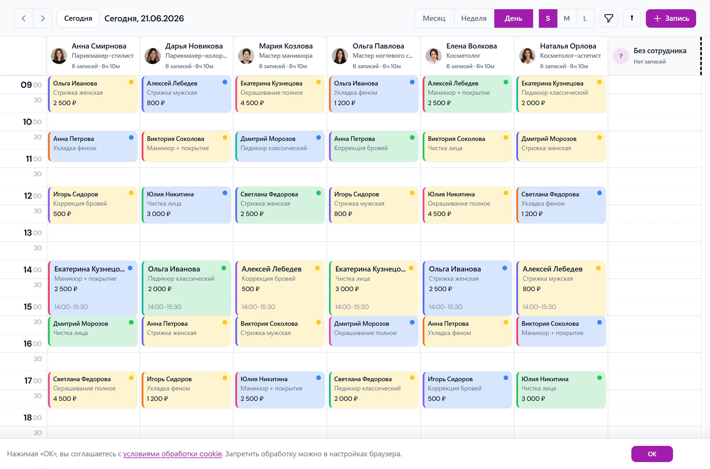Switch to Месяц view

tap(434, 18)
